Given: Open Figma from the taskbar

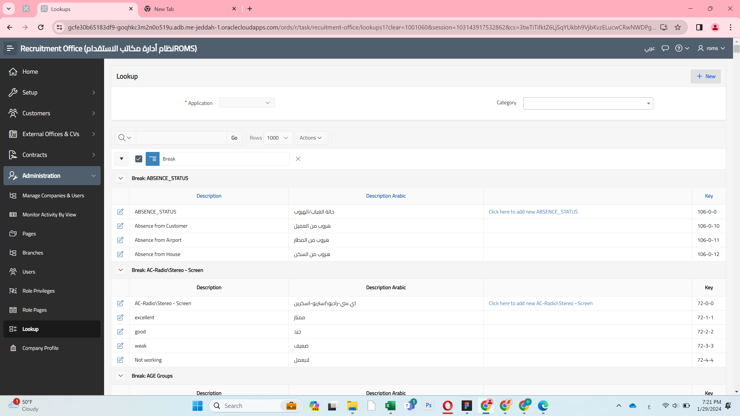Looking at the screenshot, I should (x=467, y=406).
